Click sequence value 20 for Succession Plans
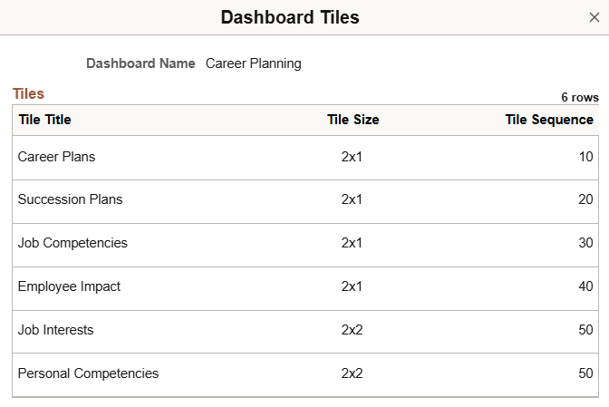This screenshot has height=407, width=609. 585,200
